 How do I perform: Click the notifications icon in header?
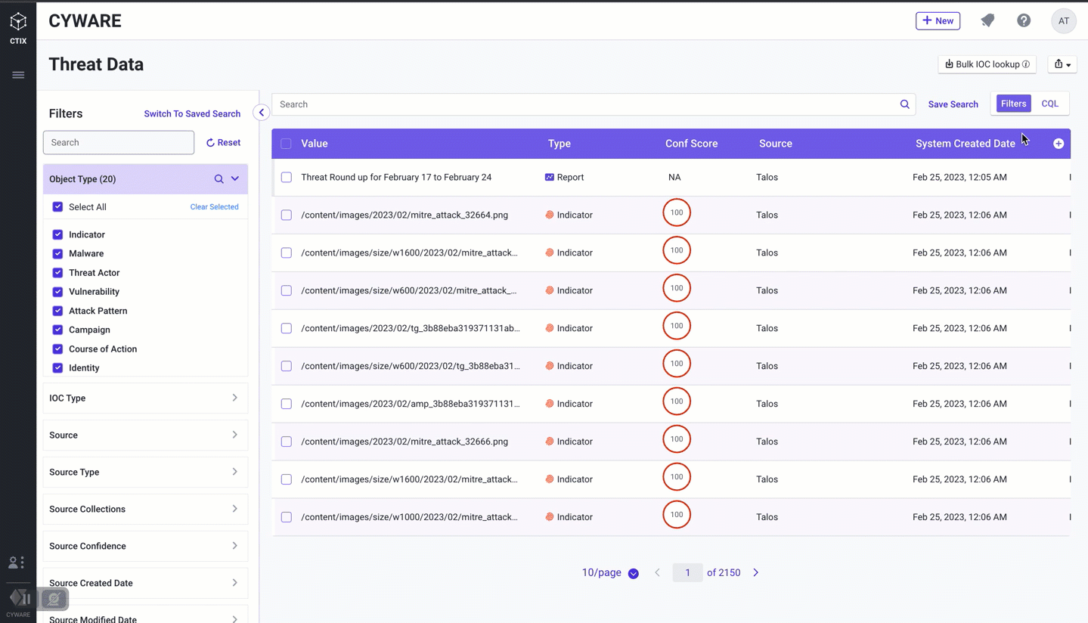pyautogui.click(x=987, y=21)
